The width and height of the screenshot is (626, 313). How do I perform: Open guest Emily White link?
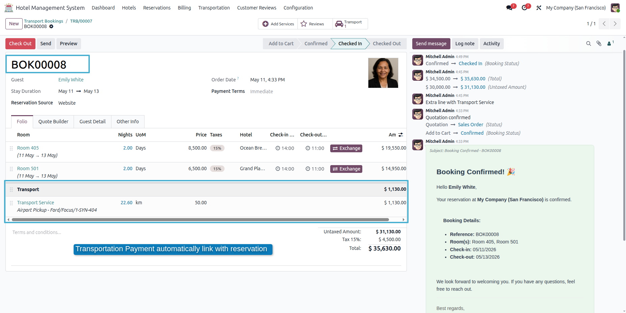click(x=71, y=80)
